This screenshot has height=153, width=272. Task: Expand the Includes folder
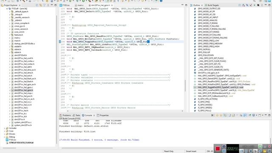point(5,128)
